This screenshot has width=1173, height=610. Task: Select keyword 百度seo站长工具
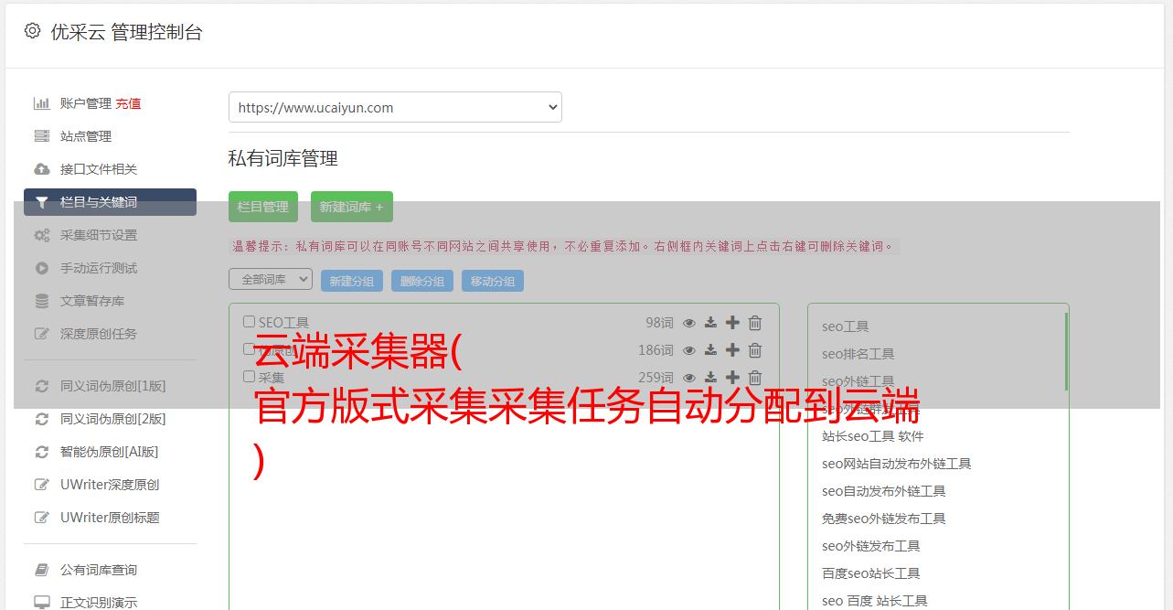[870, 573]
